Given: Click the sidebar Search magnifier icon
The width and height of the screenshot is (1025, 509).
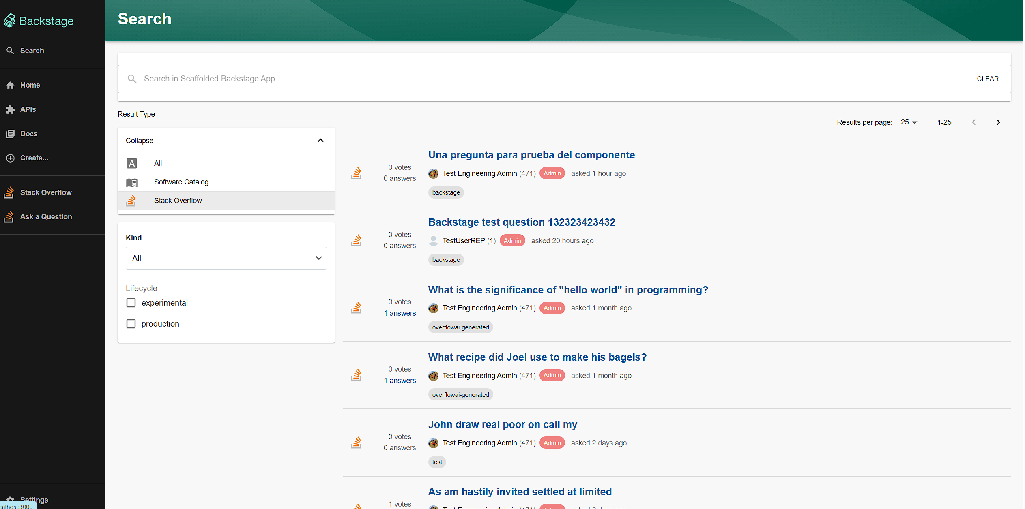Looking at the screenshot, I should tap(11, 51).
